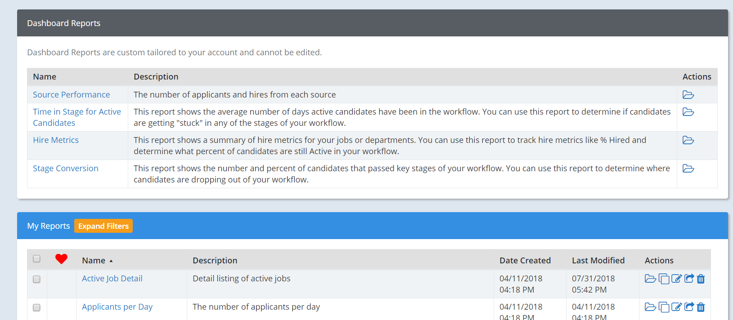Click the Date Created column header

tap(525, 261)
